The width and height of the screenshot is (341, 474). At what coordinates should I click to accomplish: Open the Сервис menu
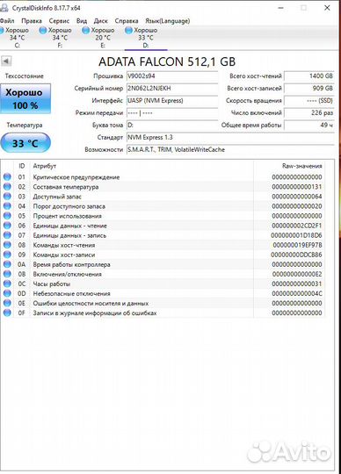(x=59, y=21)
